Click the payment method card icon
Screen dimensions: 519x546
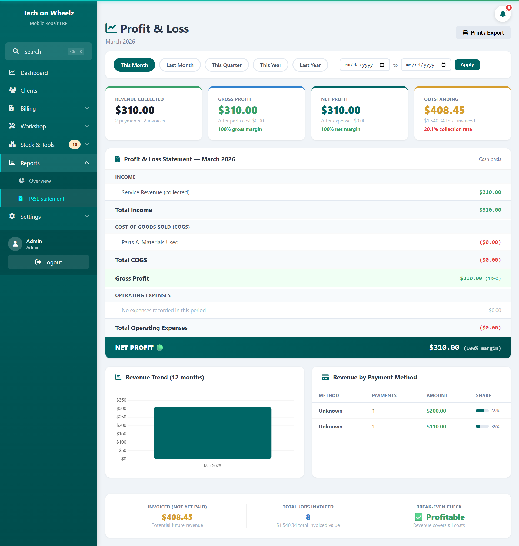click(325, 377)
